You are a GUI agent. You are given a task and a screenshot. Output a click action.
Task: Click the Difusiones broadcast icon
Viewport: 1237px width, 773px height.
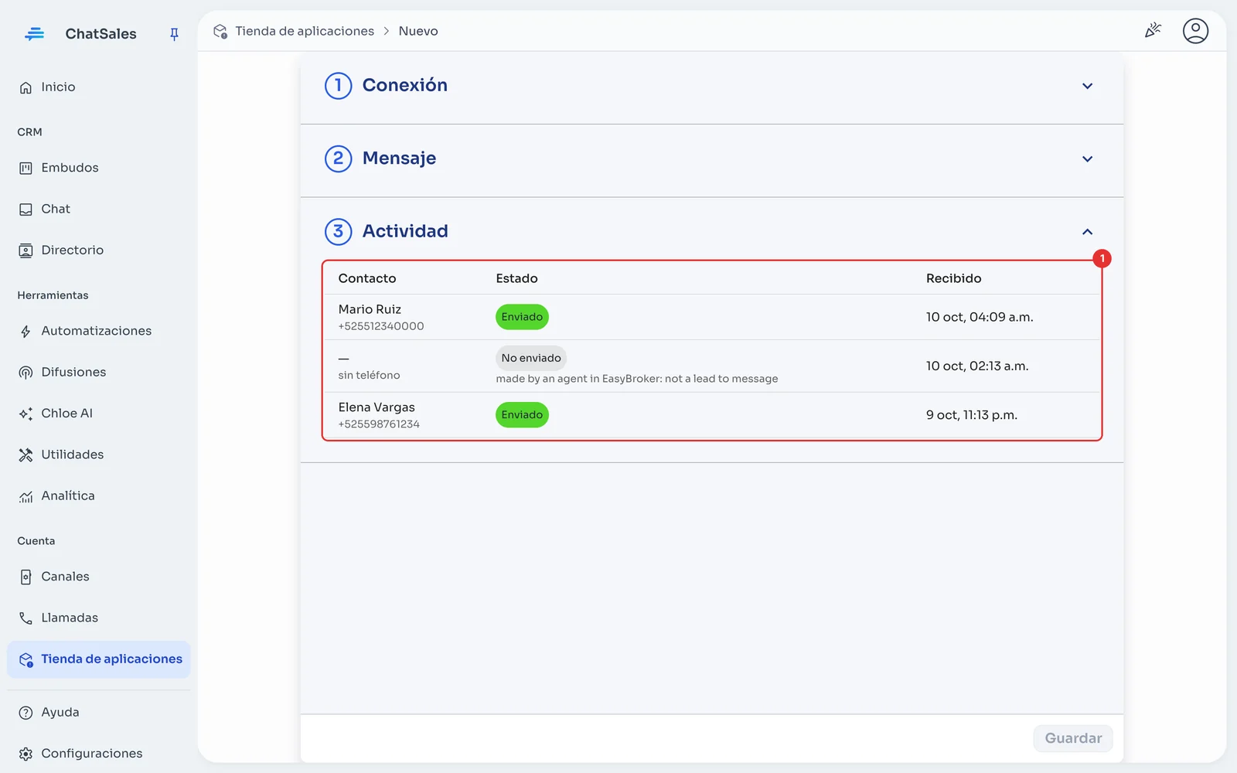point(26,373)
